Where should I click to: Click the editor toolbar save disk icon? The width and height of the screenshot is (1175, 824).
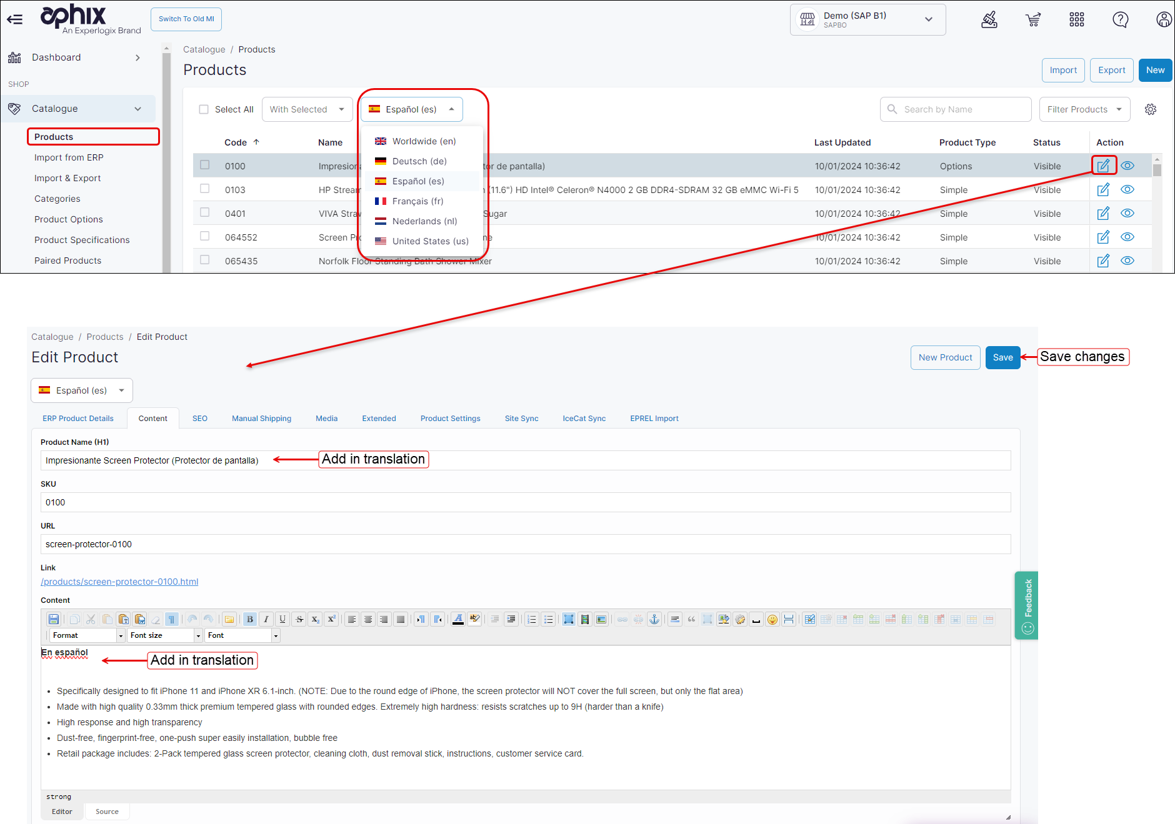pyautogui.click(x=54, y=619)
